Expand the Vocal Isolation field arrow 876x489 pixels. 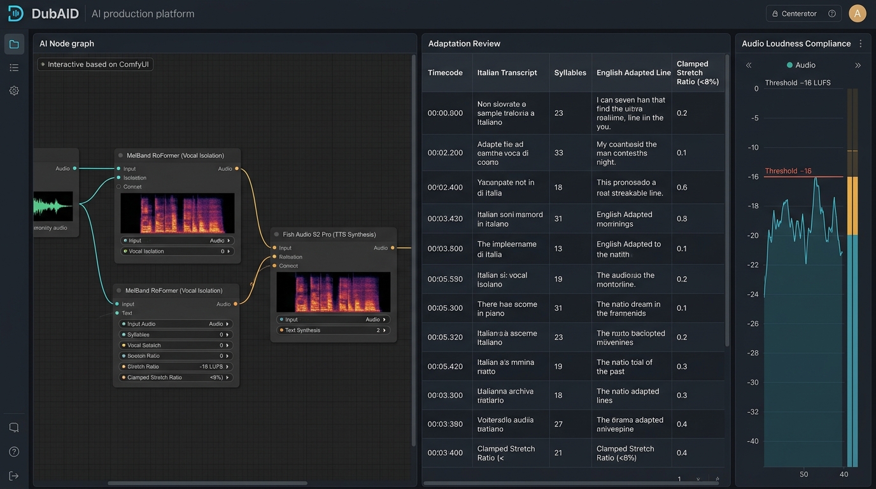230,252
